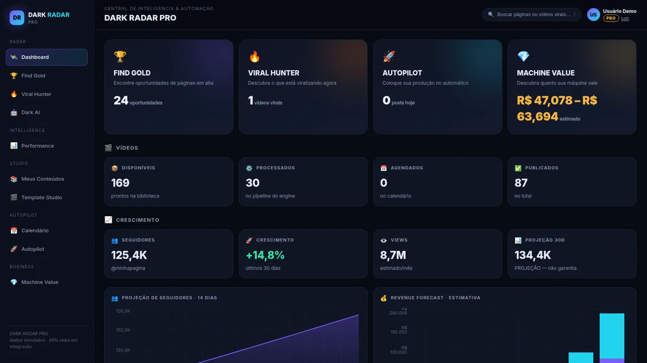Focus the search pages or viral videos field

coord(532,15)
